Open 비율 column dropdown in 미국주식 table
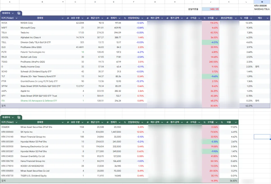Screen dimensions: 271x184 251,18
